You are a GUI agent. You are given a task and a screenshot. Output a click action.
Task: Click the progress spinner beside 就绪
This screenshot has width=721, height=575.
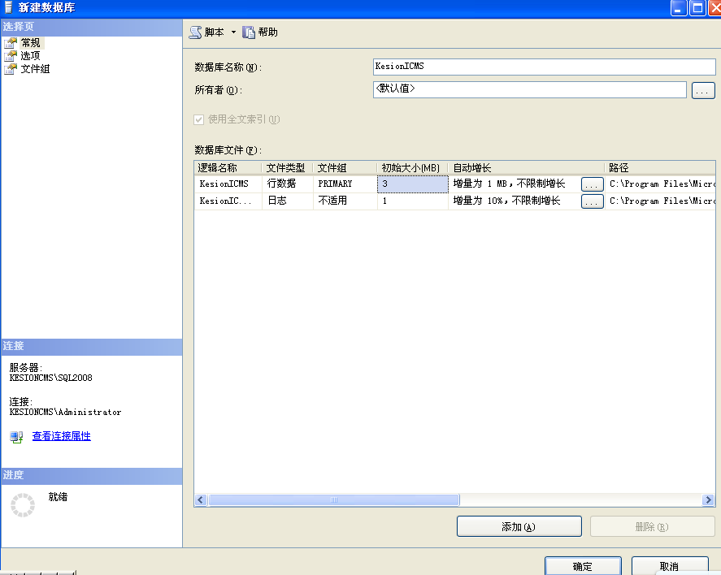(x=23, y=504)
